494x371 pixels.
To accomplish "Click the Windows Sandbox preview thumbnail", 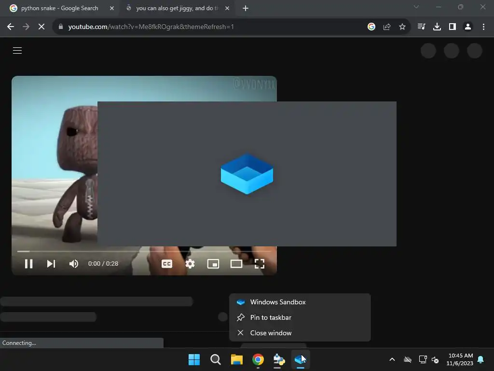I will 247,174.
